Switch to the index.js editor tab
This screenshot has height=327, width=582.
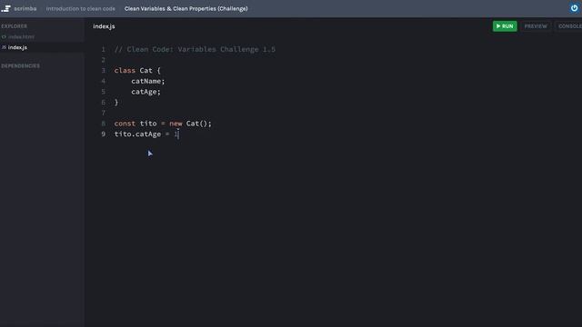pos(104,26)
